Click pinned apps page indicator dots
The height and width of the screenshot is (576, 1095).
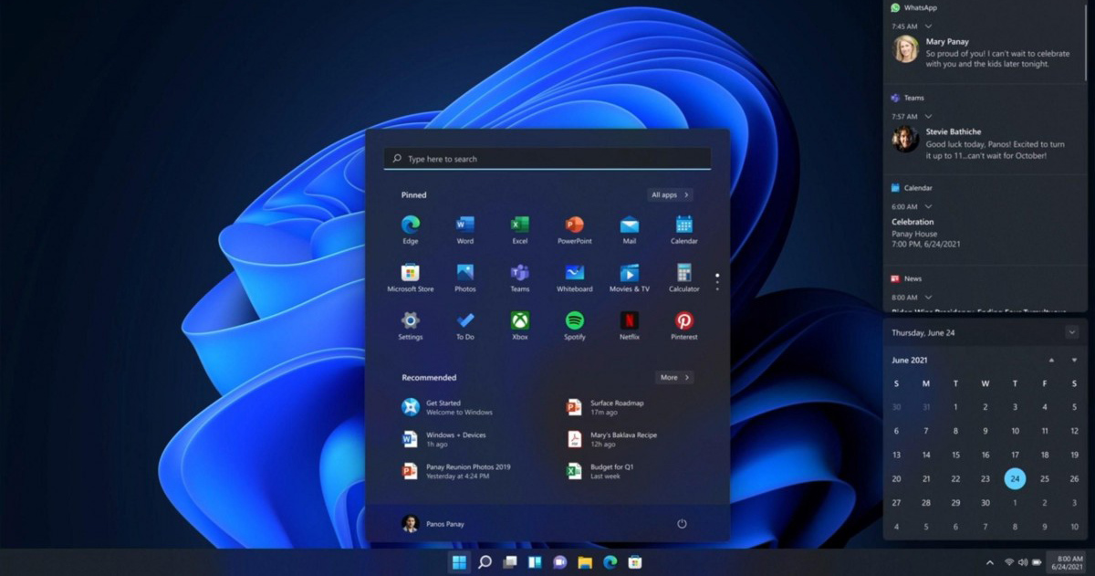[717, 281]
